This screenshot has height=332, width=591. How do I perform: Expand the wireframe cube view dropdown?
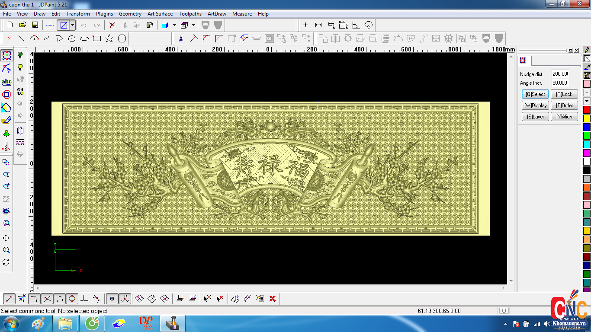193,25
